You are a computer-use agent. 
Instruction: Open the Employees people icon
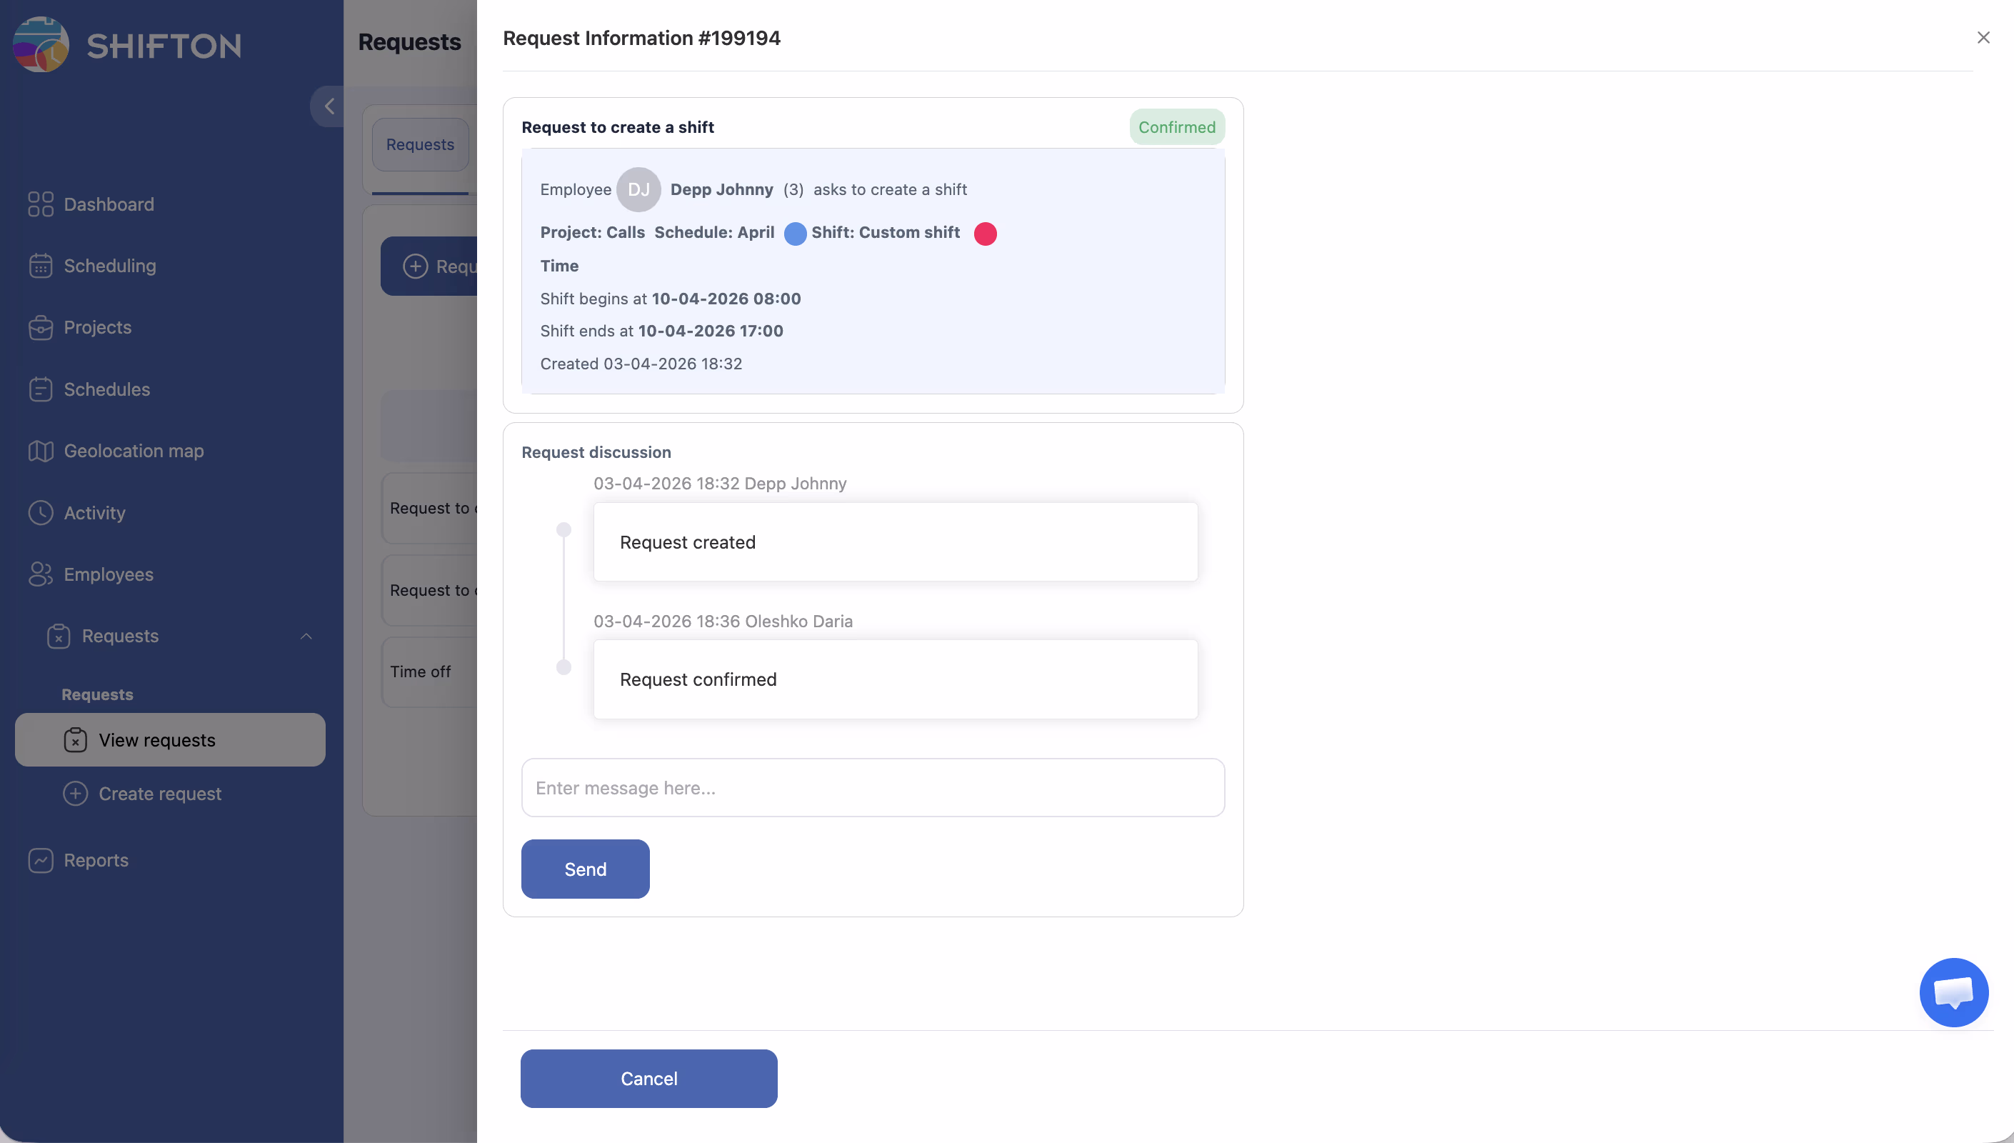pyautogui.click(x=41, y=574)
